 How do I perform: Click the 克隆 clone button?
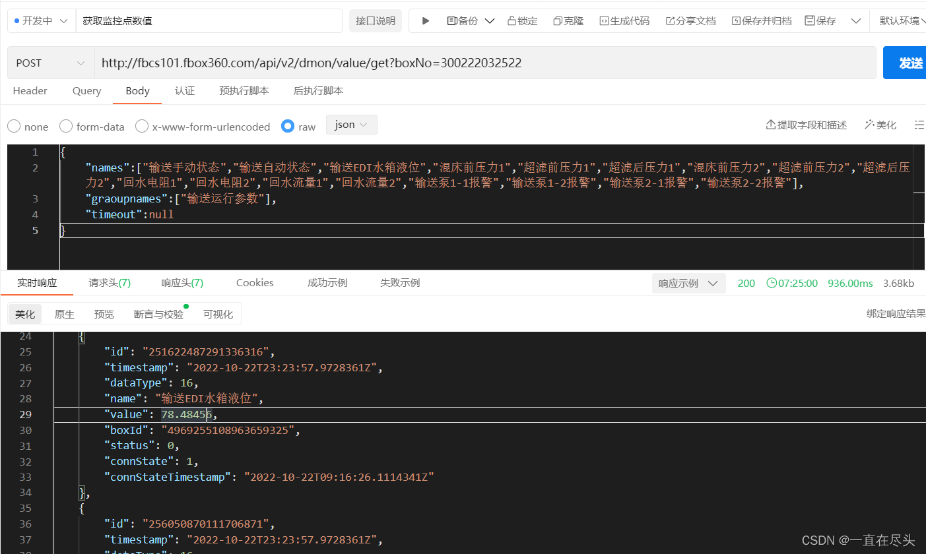(568, 21)
